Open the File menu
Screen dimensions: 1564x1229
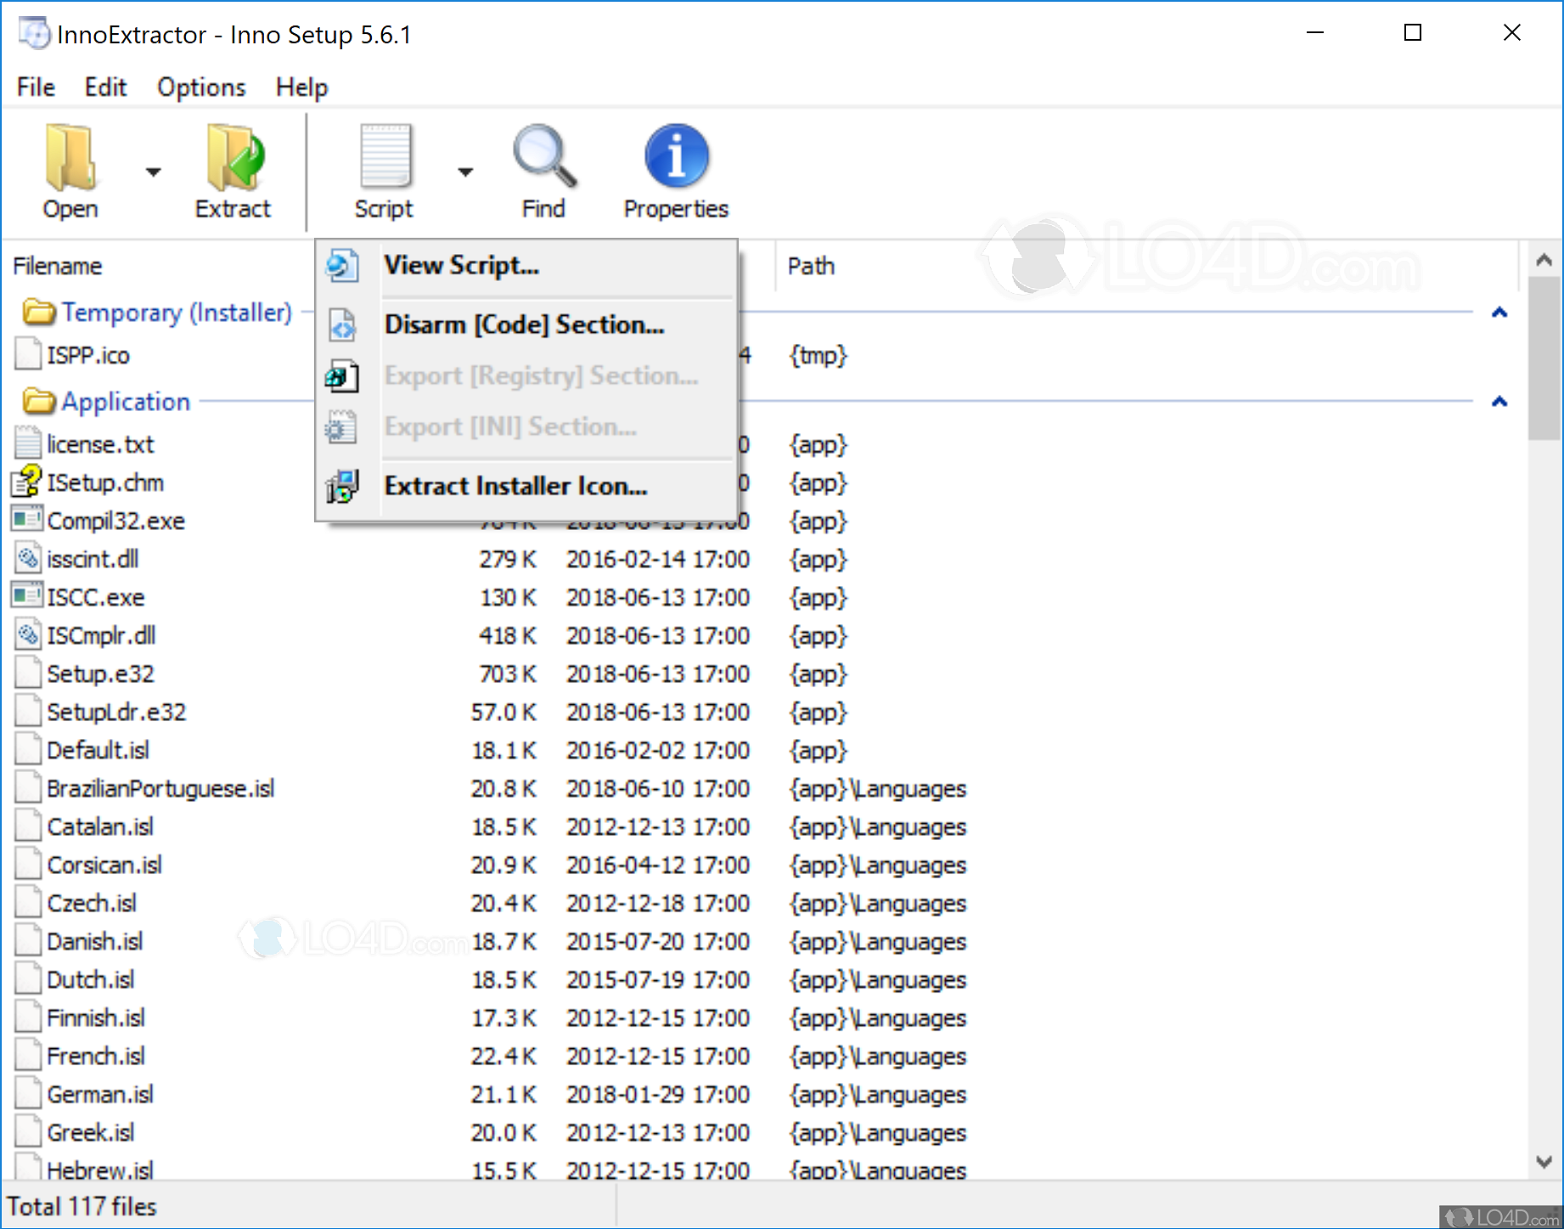(36, 87)
